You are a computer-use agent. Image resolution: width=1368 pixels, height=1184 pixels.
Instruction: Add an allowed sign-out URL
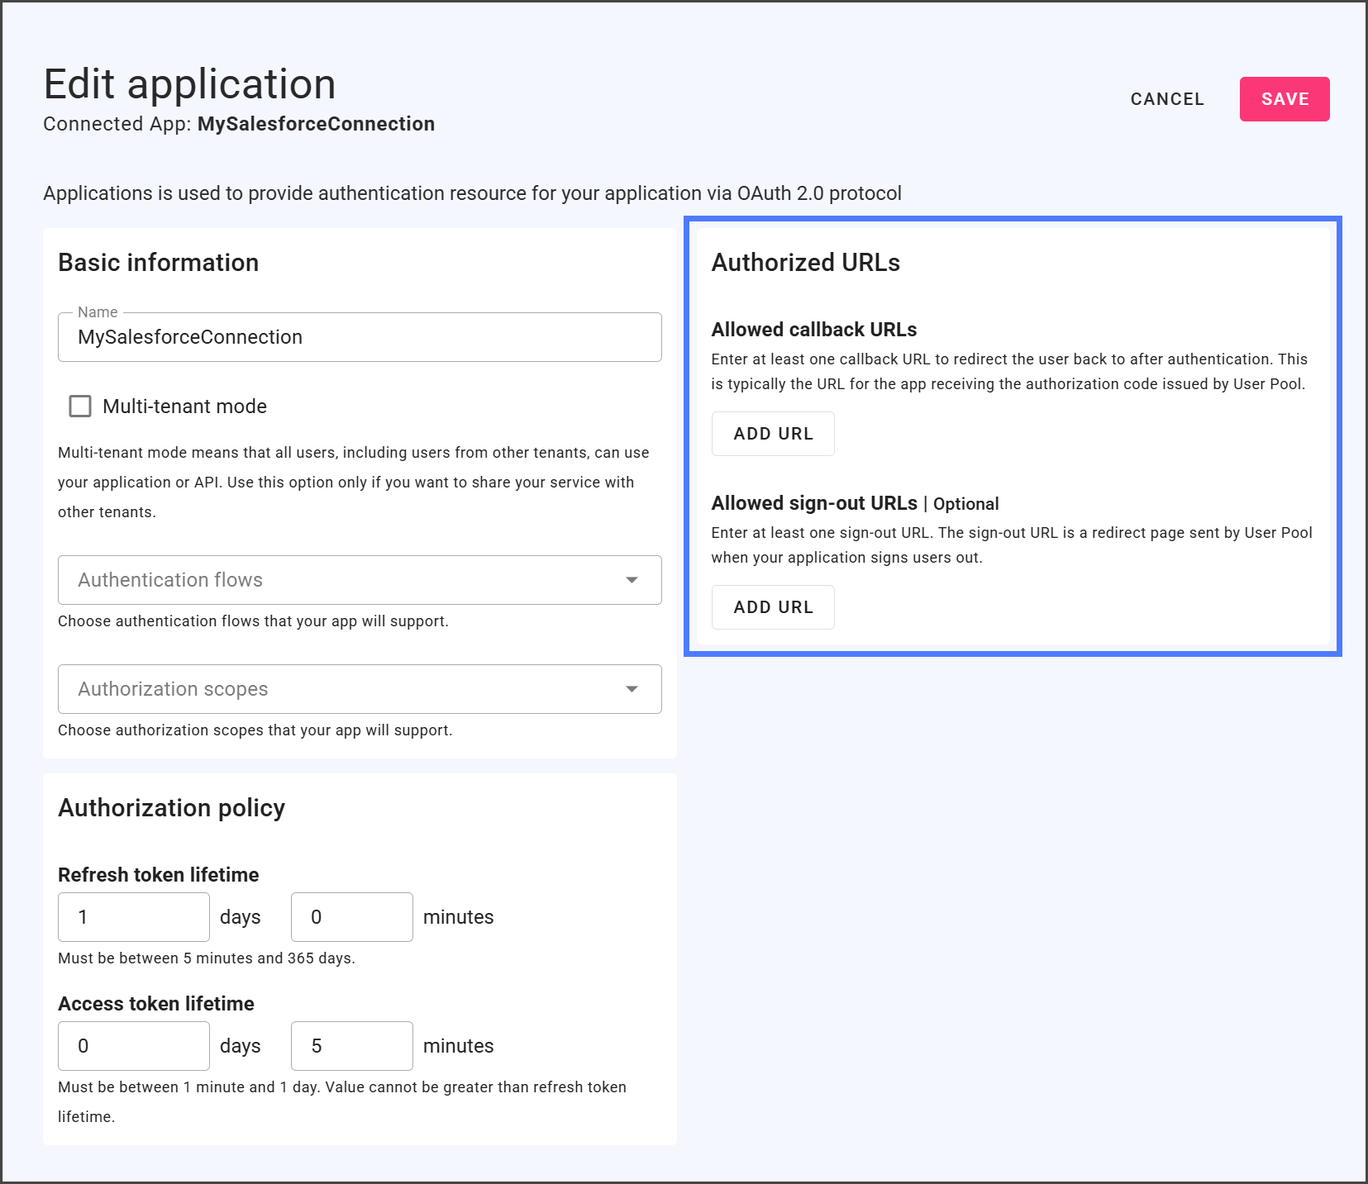point(773,607)
